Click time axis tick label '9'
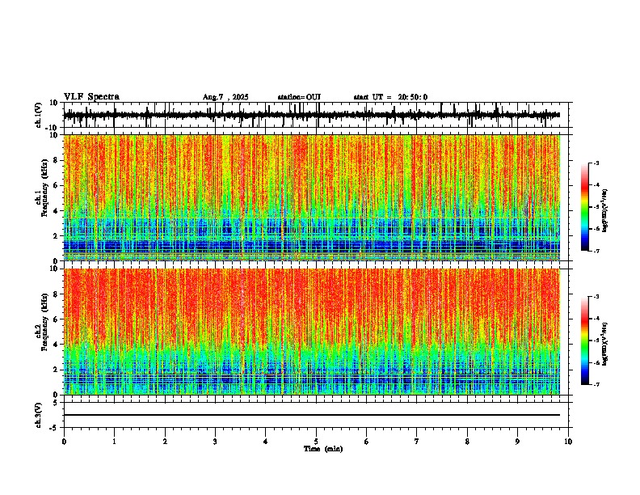The width and height of the screenshot is (640, 495). coord(517,442)
